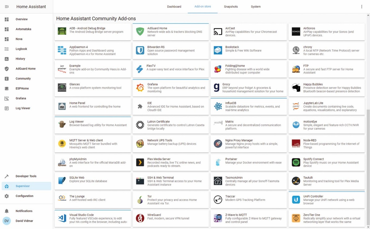This screenshot has height=229, width=370.
Task: Open the AppDaemon 4 add-on card
Action: pos(92,50)
